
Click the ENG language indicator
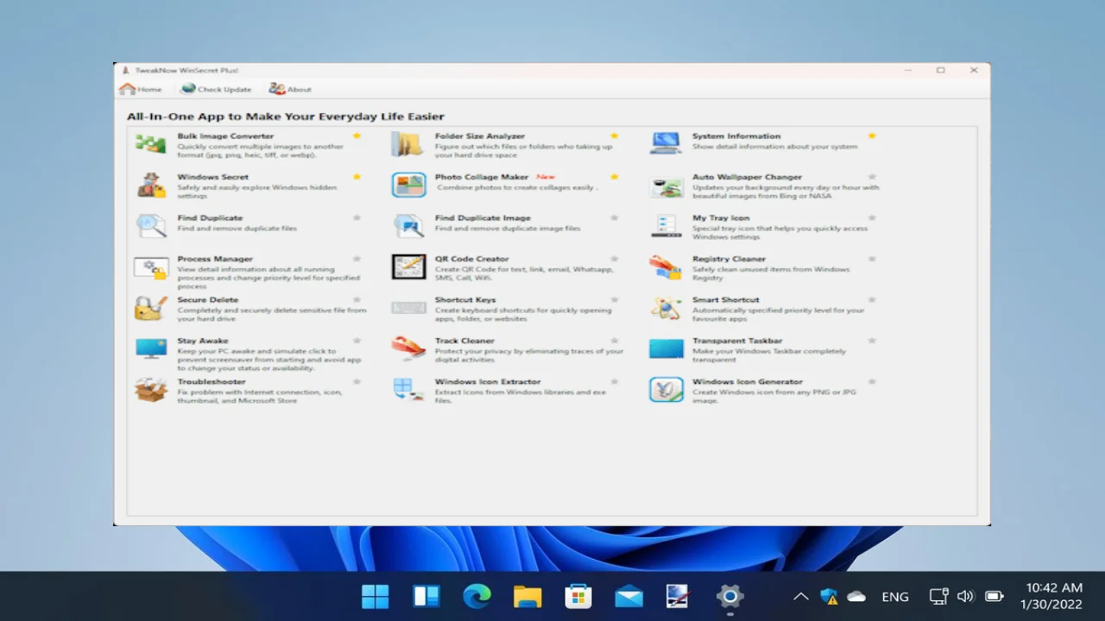[x=895, y=597]
